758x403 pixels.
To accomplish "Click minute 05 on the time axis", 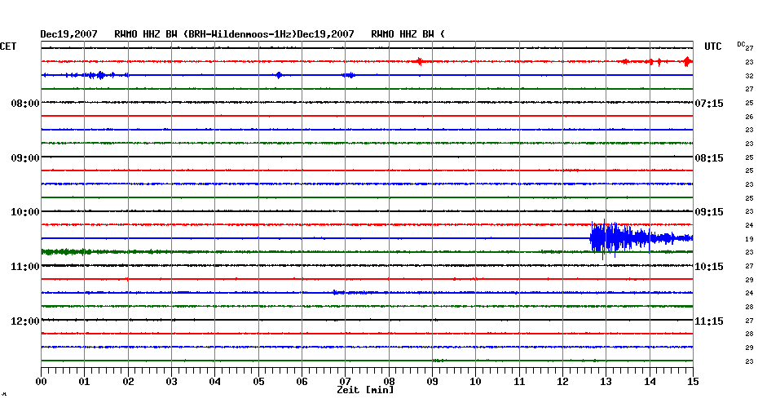I will coord(258,382).
